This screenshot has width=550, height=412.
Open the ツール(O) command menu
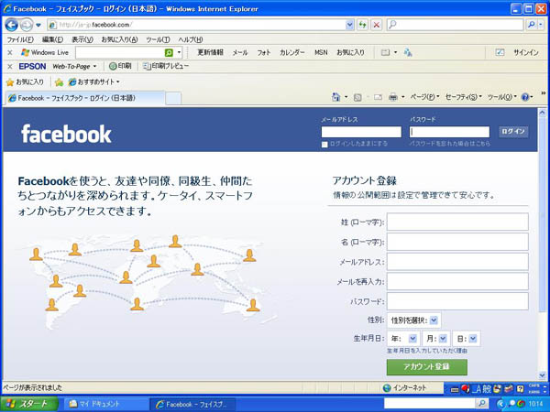tap(502, 97)
